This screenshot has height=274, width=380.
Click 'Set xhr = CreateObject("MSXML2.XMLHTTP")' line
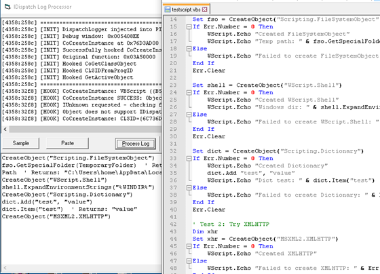tap(265, 239)
